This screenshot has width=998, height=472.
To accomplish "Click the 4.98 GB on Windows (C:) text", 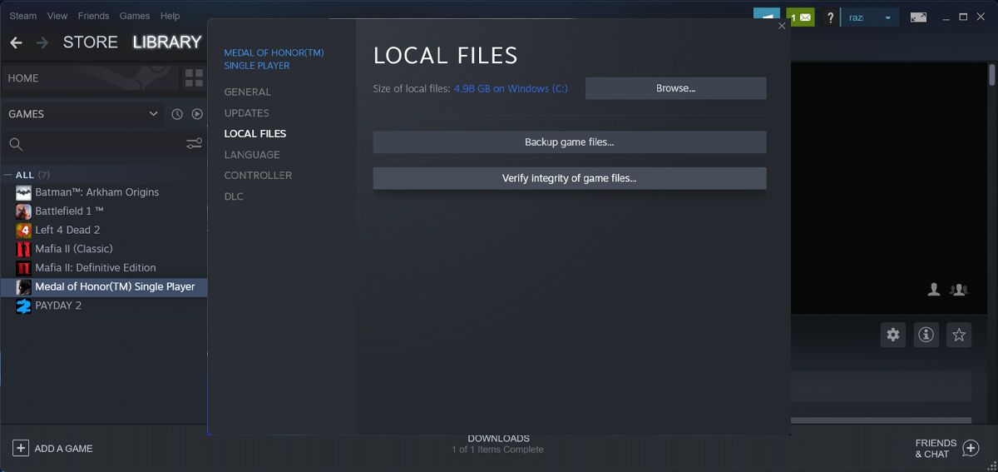I will click(511, 88).
